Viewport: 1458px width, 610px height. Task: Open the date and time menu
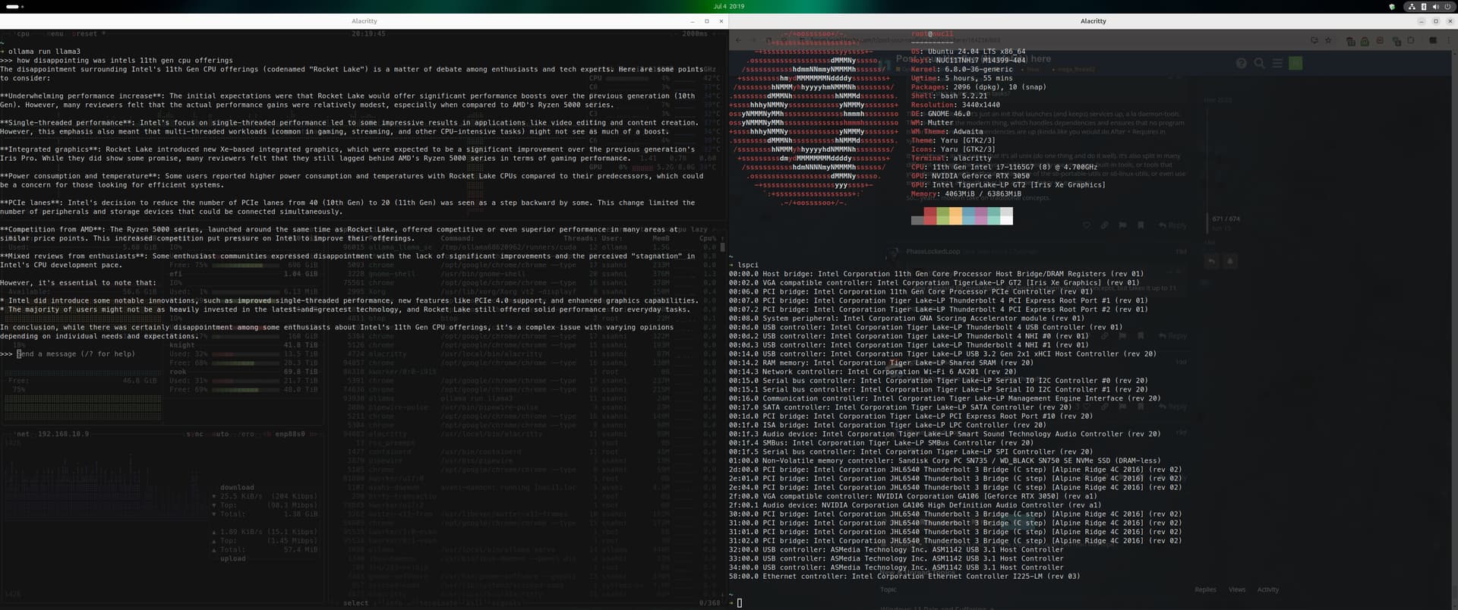point(728,6)
